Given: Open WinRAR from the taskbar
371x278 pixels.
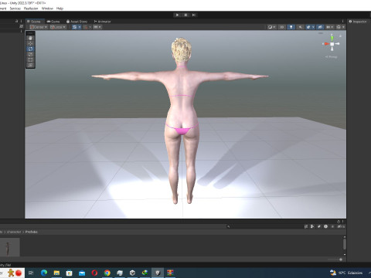Looking at the screenshot, I should [x=170, y=273].
